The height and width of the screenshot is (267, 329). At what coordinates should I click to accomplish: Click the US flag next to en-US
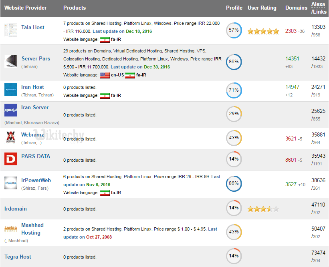105,75
